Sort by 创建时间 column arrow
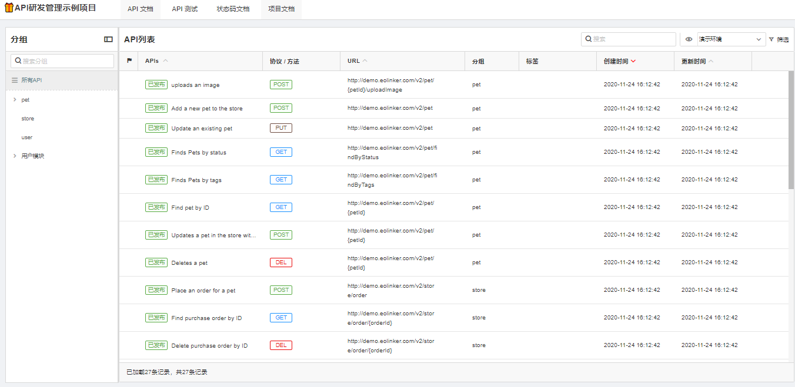 coord(633,61)
